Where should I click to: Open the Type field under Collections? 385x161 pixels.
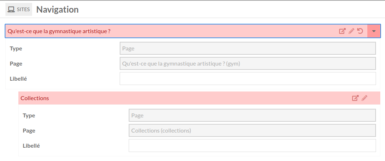point(252,115)
